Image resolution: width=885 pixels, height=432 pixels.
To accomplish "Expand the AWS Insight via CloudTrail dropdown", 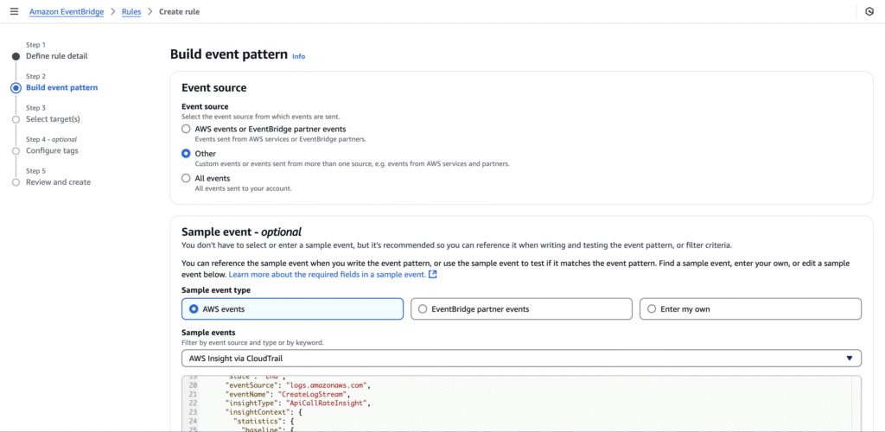I will pos(521,358).
